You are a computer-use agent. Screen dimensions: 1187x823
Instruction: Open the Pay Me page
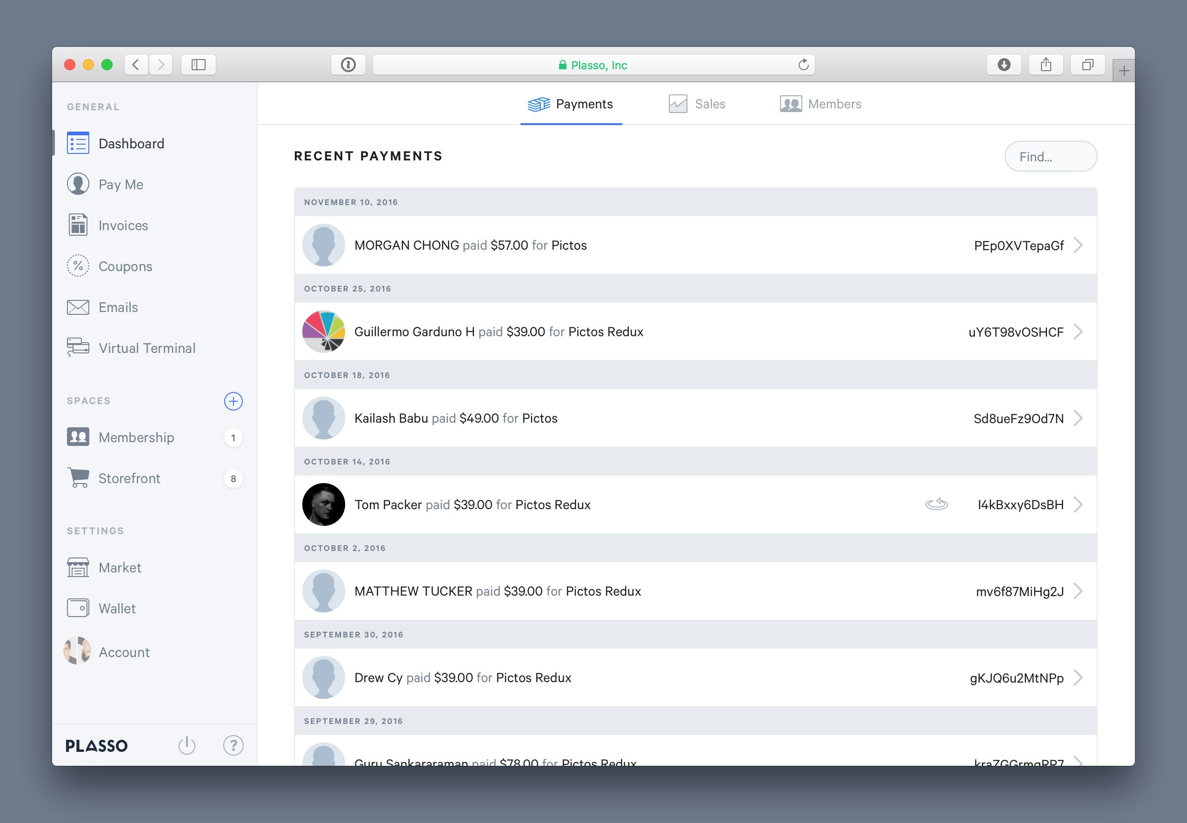click(x=121, y=184)
